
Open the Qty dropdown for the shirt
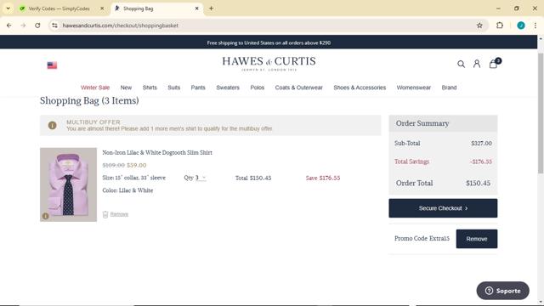pos(201,178)
